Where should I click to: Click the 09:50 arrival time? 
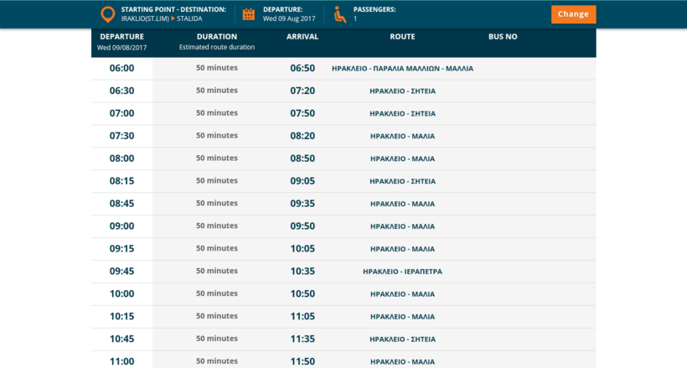pyautogui.click(x=302, y=226)
